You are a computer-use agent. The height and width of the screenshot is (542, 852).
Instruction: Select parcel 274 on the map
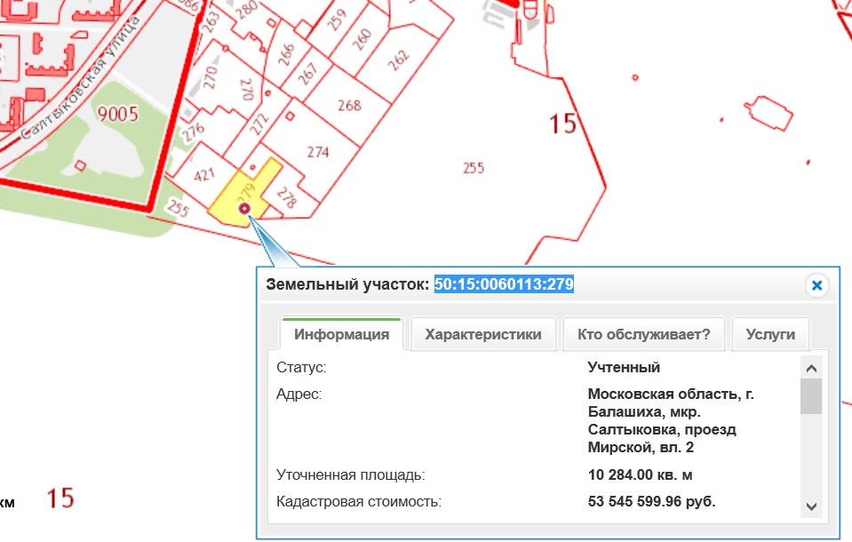click(318, 152)
